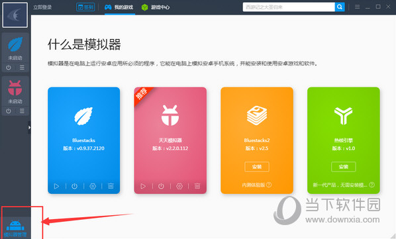
Task: Open settings gear on the 天天模拟器 card
Action: [x=179, y=186]
